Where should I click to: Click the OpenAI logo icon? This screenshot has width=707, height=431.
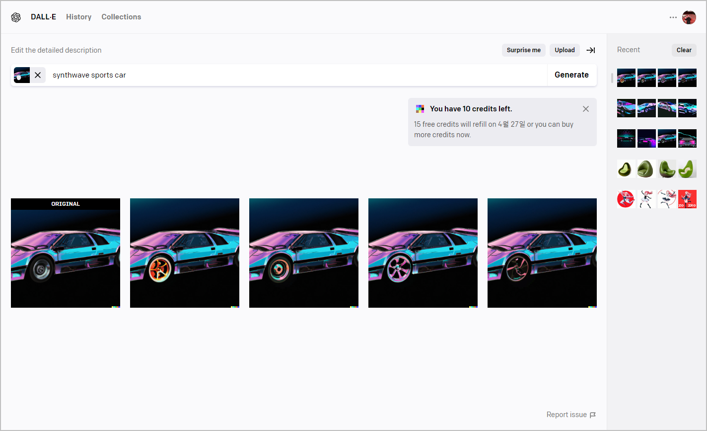pos(16,17)
